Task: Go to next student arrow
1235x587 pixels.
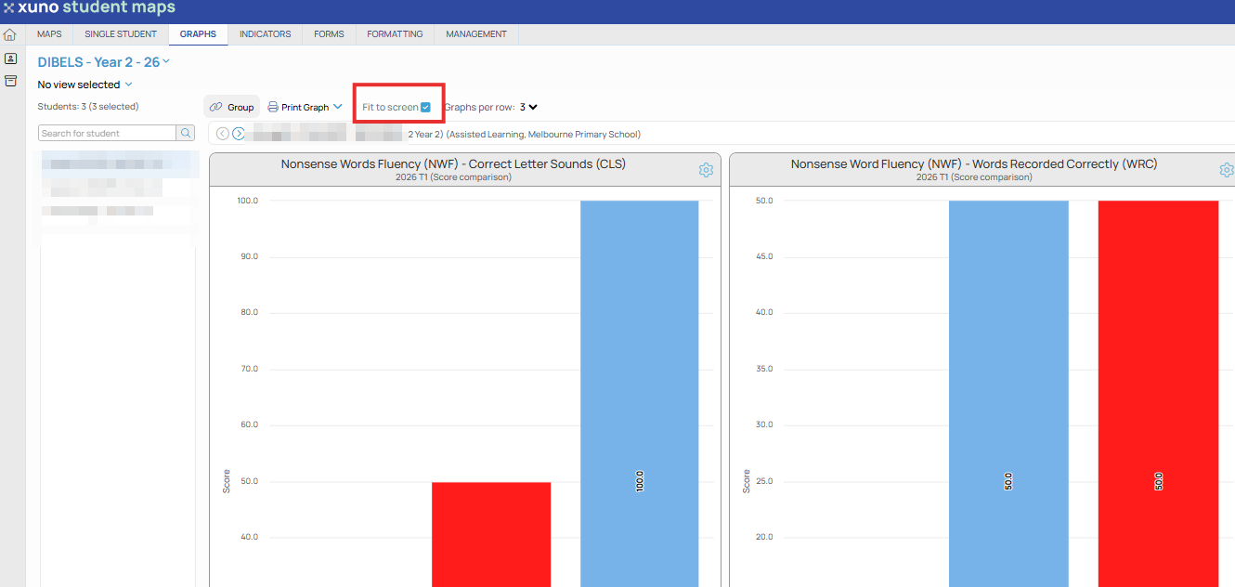Action: click(239, 134)
